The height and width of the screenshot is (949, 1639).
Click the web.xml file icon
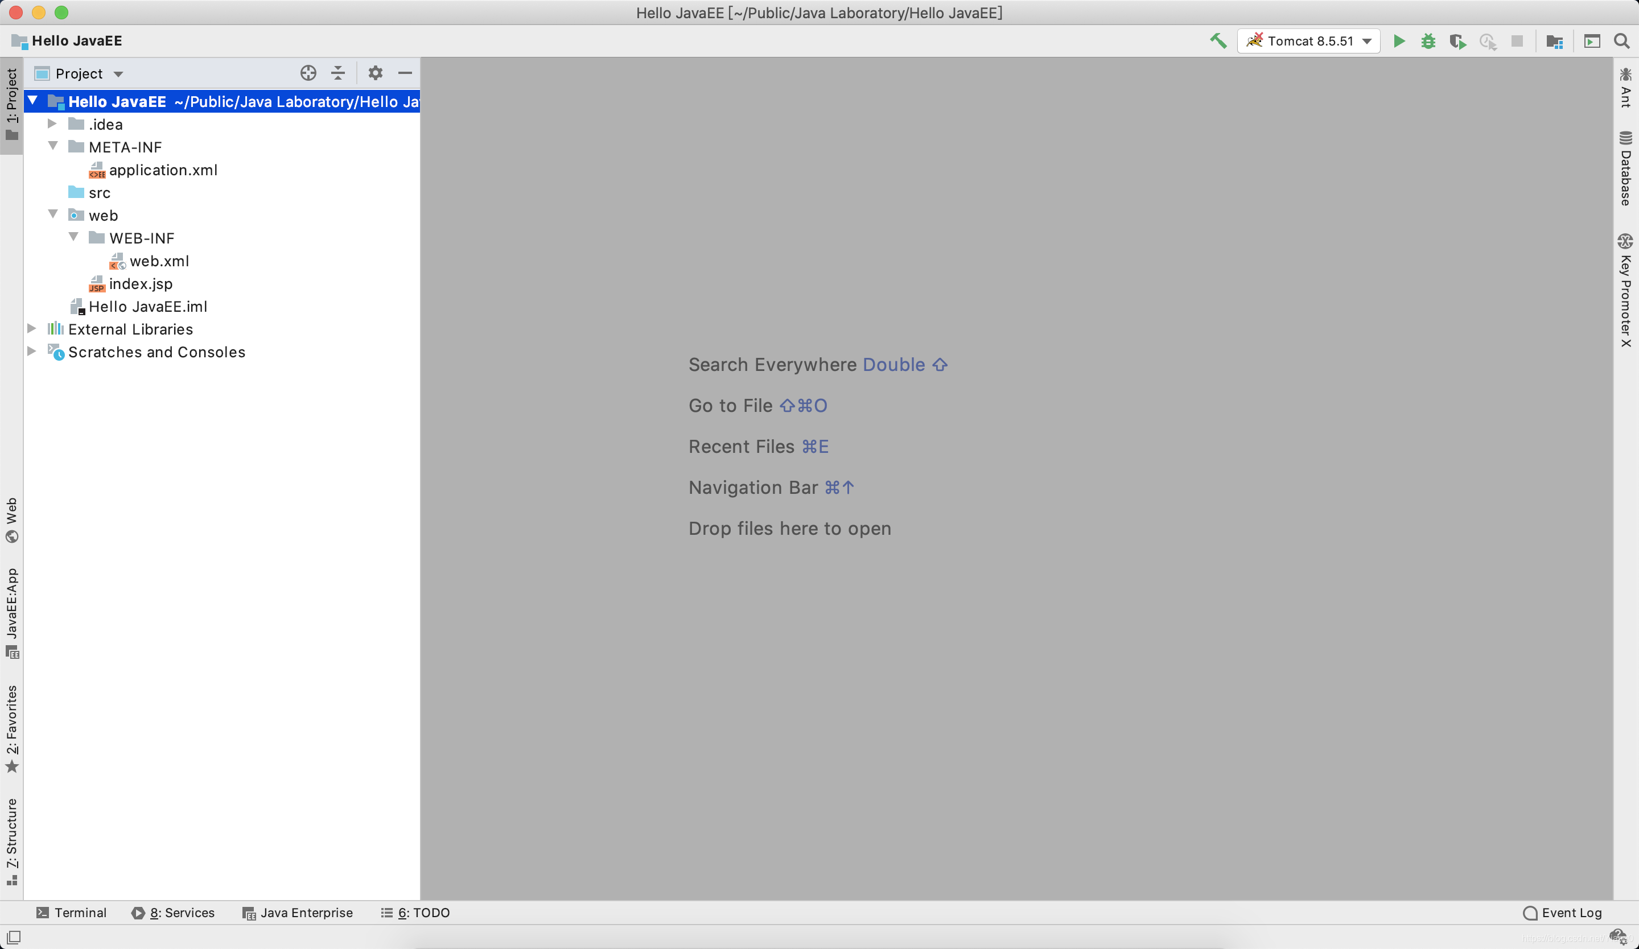tap(117, 261)
